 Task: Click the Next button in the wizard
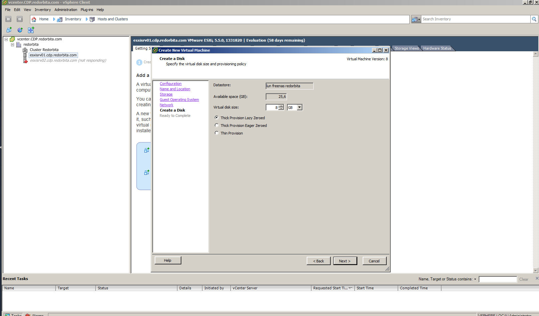click(x=345, y=261)
